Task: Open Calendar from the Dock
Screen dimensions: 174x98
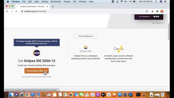Action: 49,95
